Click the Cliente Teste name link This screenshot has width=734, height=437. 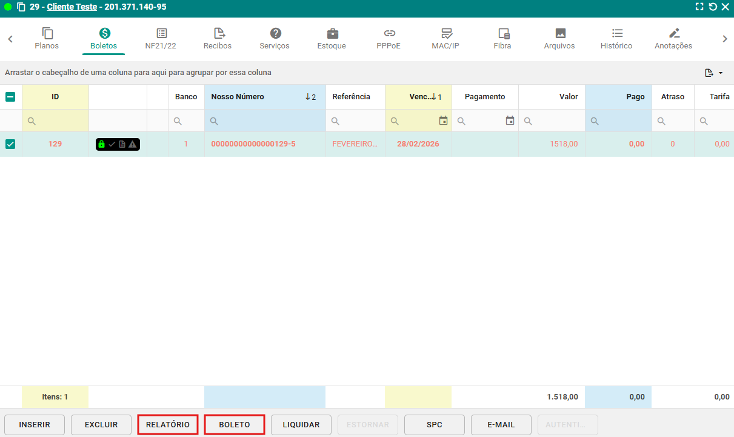(x=72, y=7)
